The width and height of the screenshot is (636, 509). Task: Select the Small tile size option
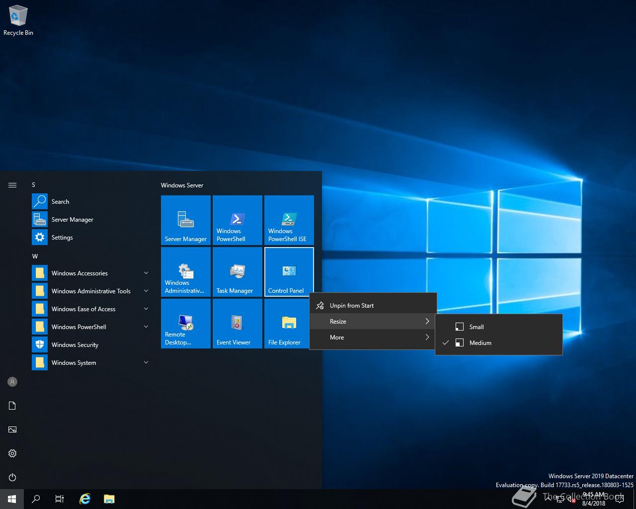tap(499, 327)
